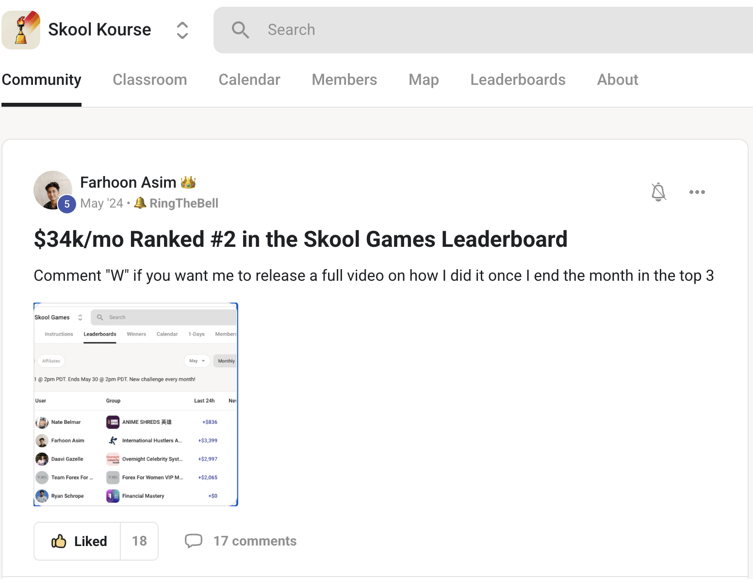This screenshot has width=753, height=579.
Task: Expand the Skool Kourse group switcher
Action: (x=182, y=30)
